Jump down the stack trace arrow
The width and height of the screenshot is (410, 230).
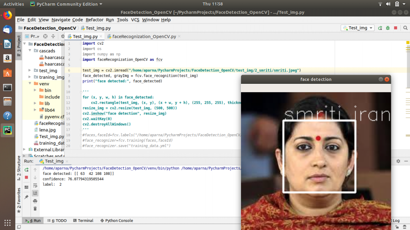pyautogui.click(x=35, y=178)
